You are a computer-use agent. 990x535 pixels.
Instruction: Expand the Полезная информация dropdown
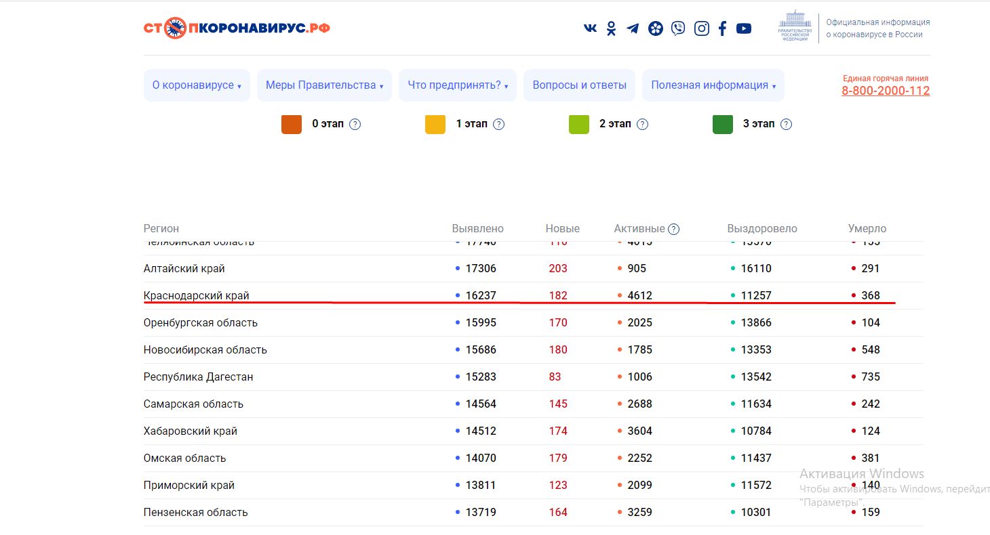pos(713,85)
